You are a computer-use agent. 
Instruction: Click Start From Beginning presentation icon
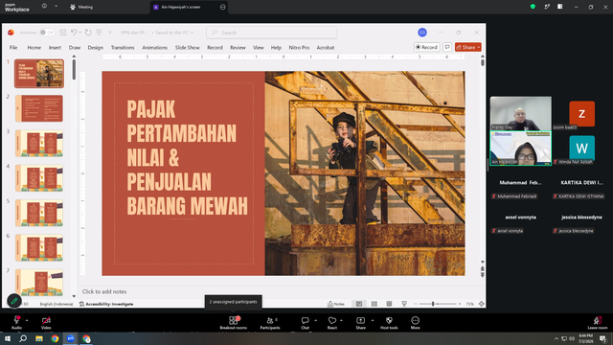pos(100,33)
